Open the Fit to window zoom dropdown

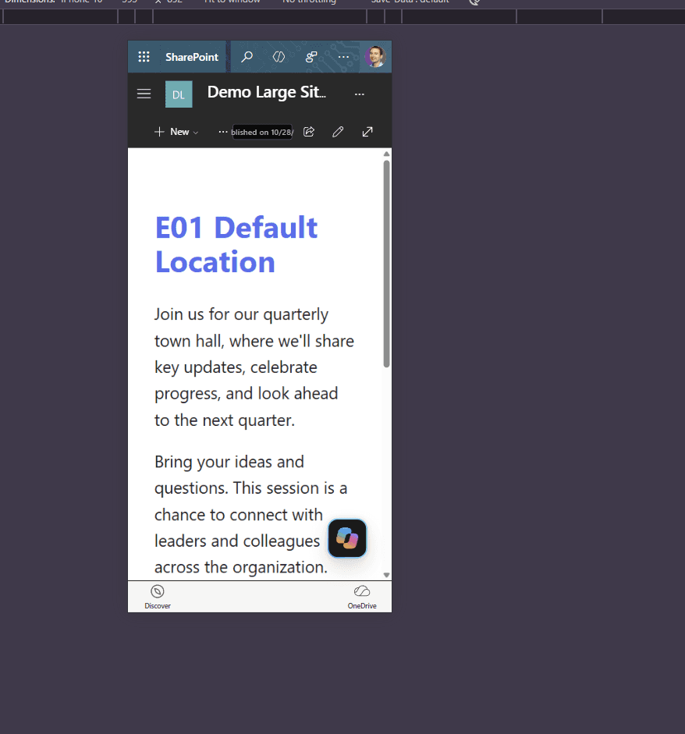point(233,2)
